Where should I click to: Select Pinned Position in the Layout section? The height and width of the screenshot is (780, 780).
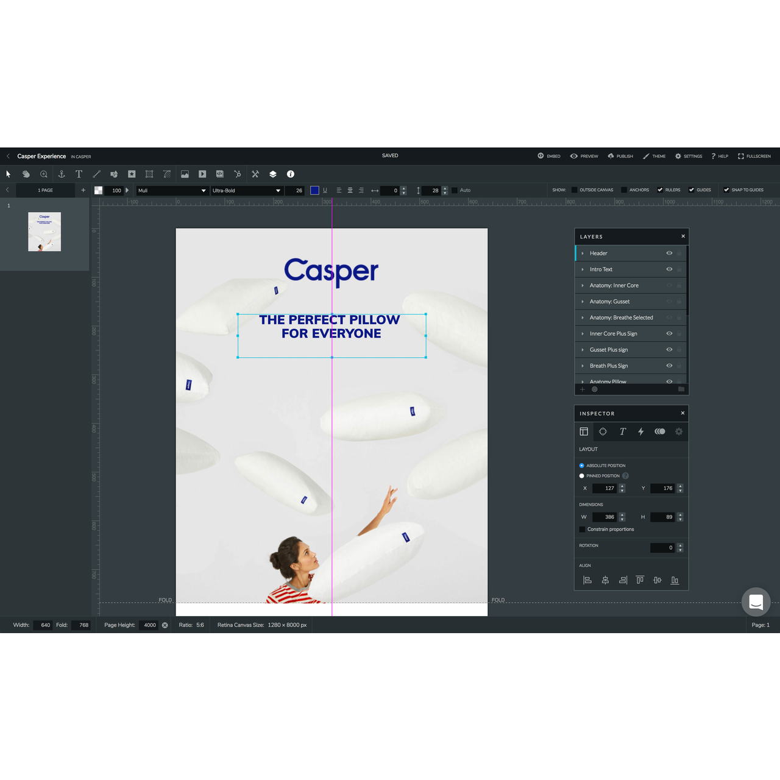581,476
